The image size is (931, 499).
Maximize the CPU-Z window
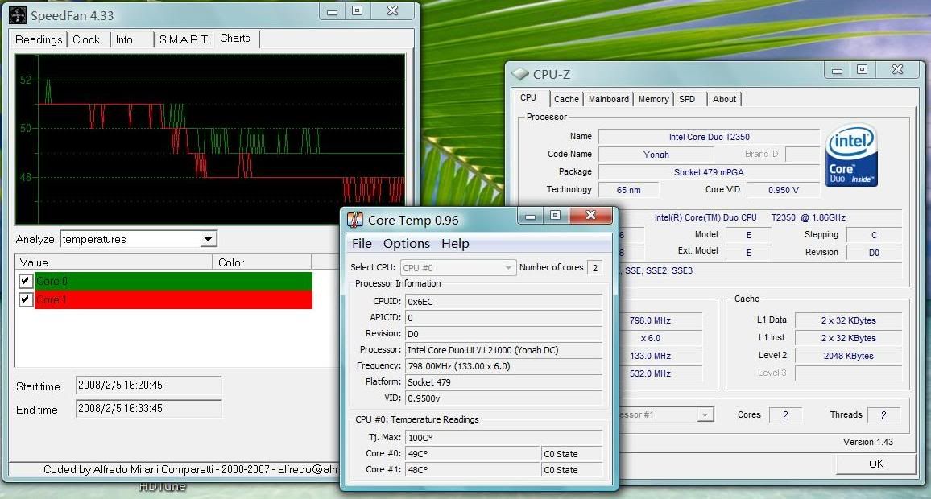(x=862, y=70)
